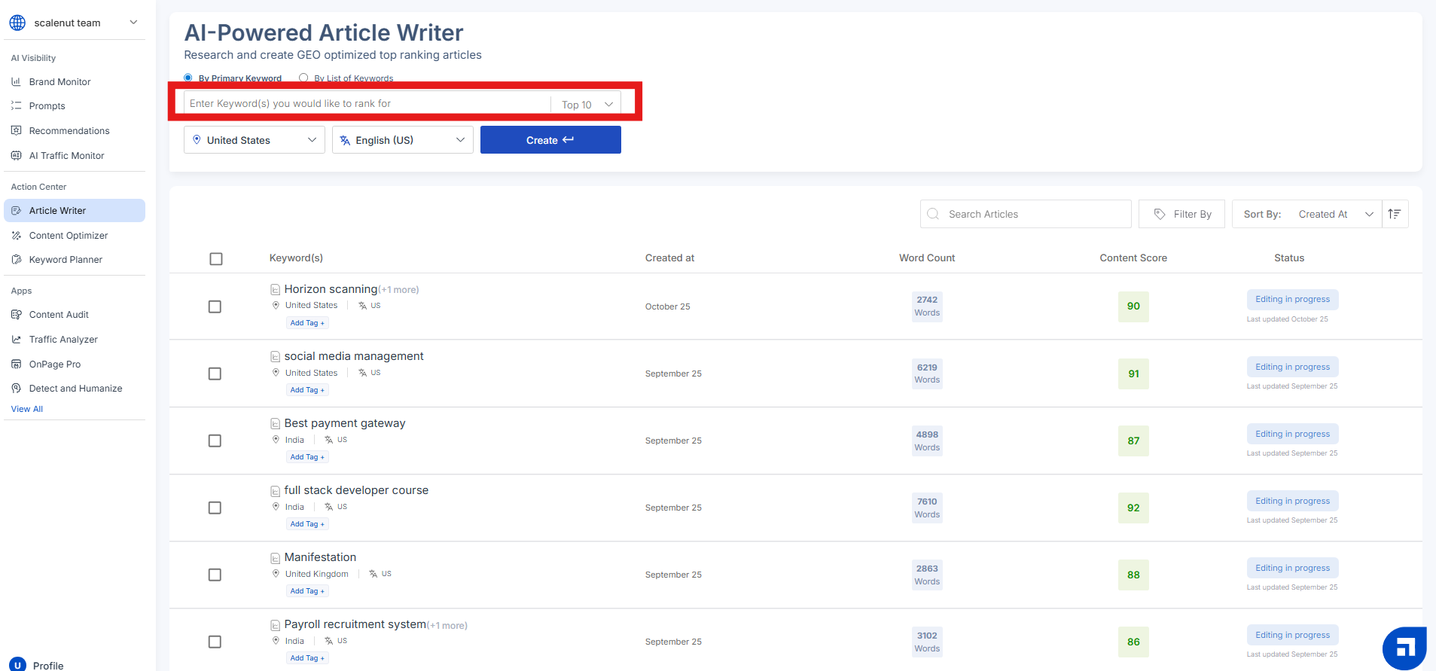Open Content Optimizer from sidebar icon
Viewport: 1436px width, 671px height.
(x=17, y=236)
